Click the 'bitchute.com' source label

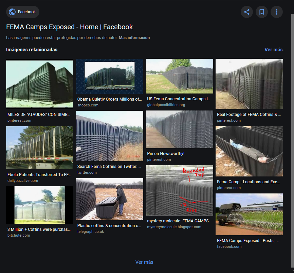19,235
